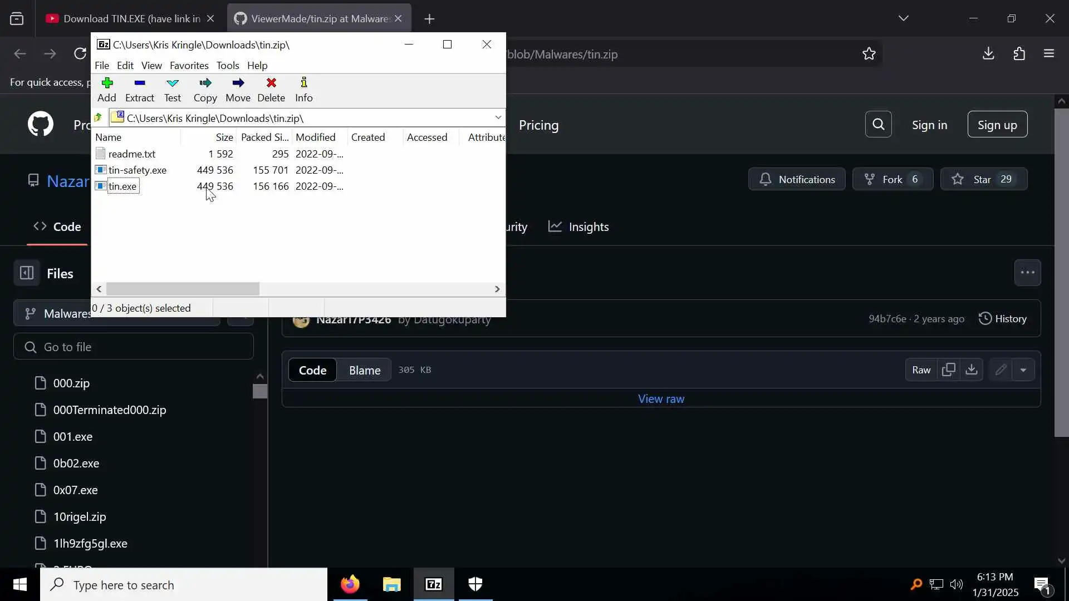Image resolution: width=1069 pixels, height=601 pixels.
Task: Open the edit-options dropdown arrow beside pencil
Action: click(1023, 370)
